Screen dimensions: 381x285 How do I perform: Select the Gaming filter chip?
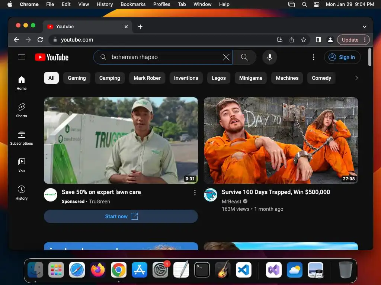pyautogui.click(x=77, y=78)
